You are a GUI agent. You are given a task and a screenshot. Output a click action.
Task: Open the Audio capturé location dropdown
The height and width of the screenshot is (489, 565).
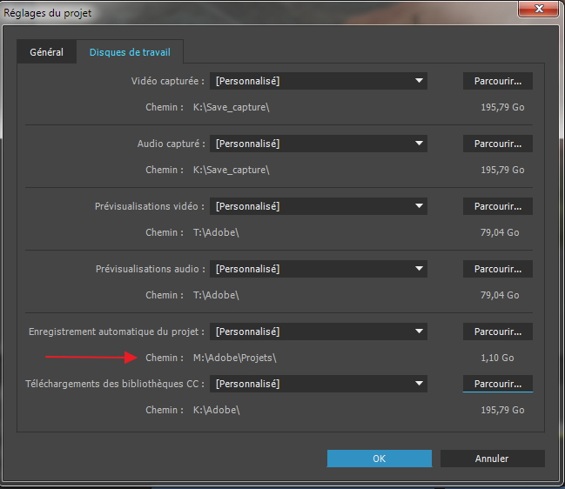(x=319, y=144)
